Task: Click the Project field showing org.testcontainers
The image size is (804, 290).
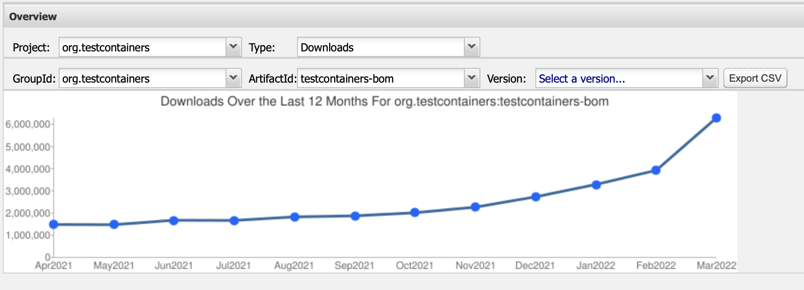Action: tap(143, 47)
